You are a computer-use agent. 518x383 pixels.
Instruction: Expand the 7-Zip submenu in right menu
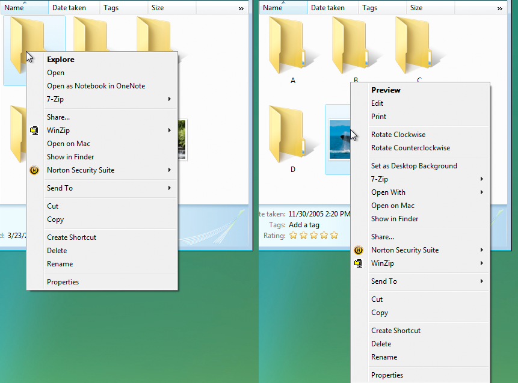[x=379, y=179]
